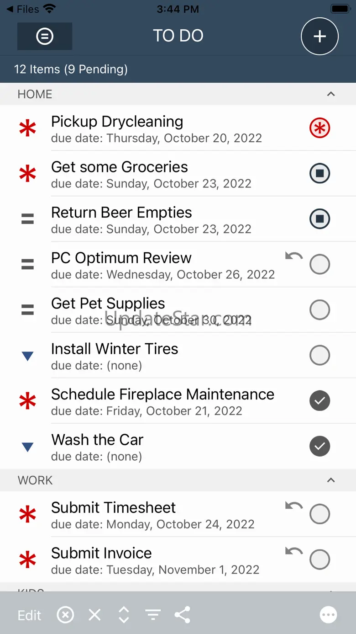Image resolution: width=356 pixels, height=634 pixels.
Task: Tap the filter lines icon in toolbar
Action: pyautogui.click(x=153, y=615)
